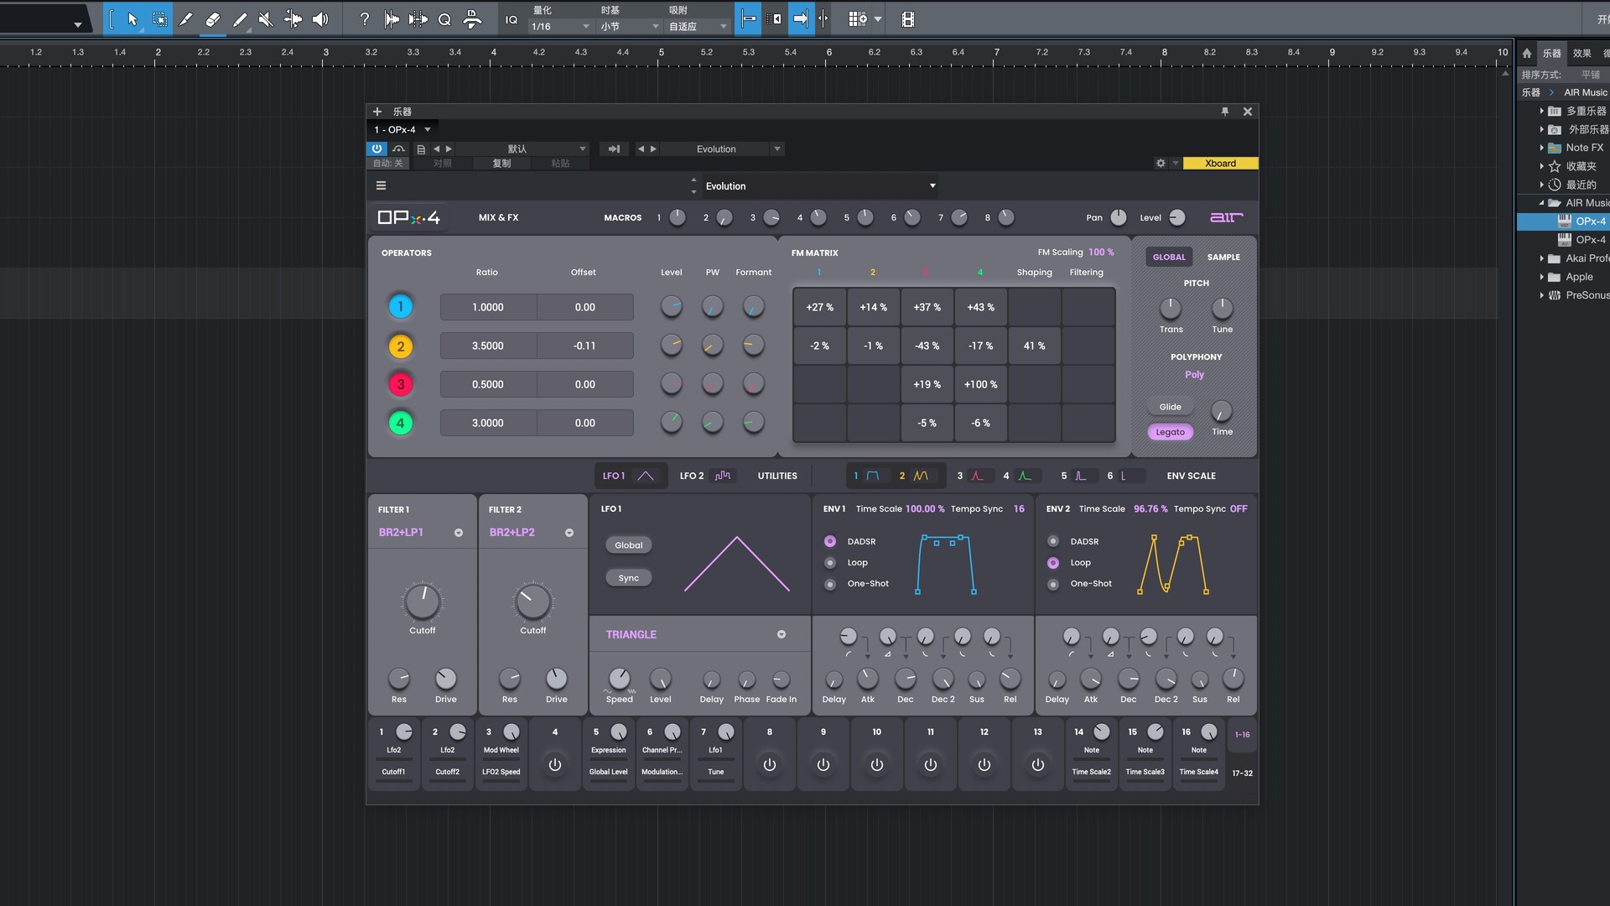This screenshot has height=906, width=1610.
Task: Select the Mute tool
Action: tap(266, 18)
